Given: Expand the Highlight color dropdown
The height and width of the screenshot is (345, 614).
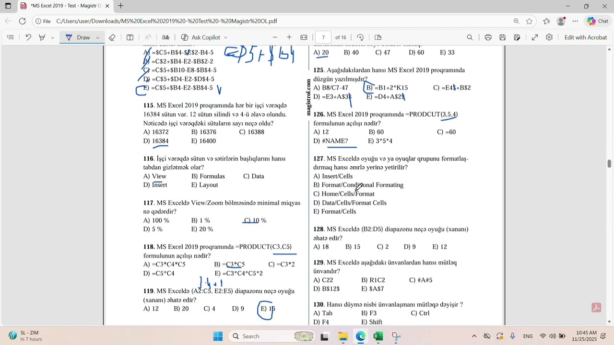Looking at the screenshot, I should (52, 37).
